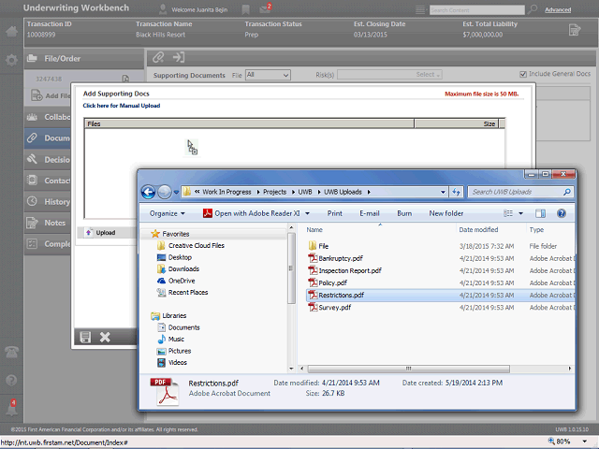
Task: Click the phone icon in left sidebar
Action: 11,352
